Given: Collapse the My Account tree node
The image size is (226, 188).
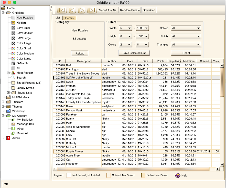Looking at the screenshot, I should click(x=3, y=116).
